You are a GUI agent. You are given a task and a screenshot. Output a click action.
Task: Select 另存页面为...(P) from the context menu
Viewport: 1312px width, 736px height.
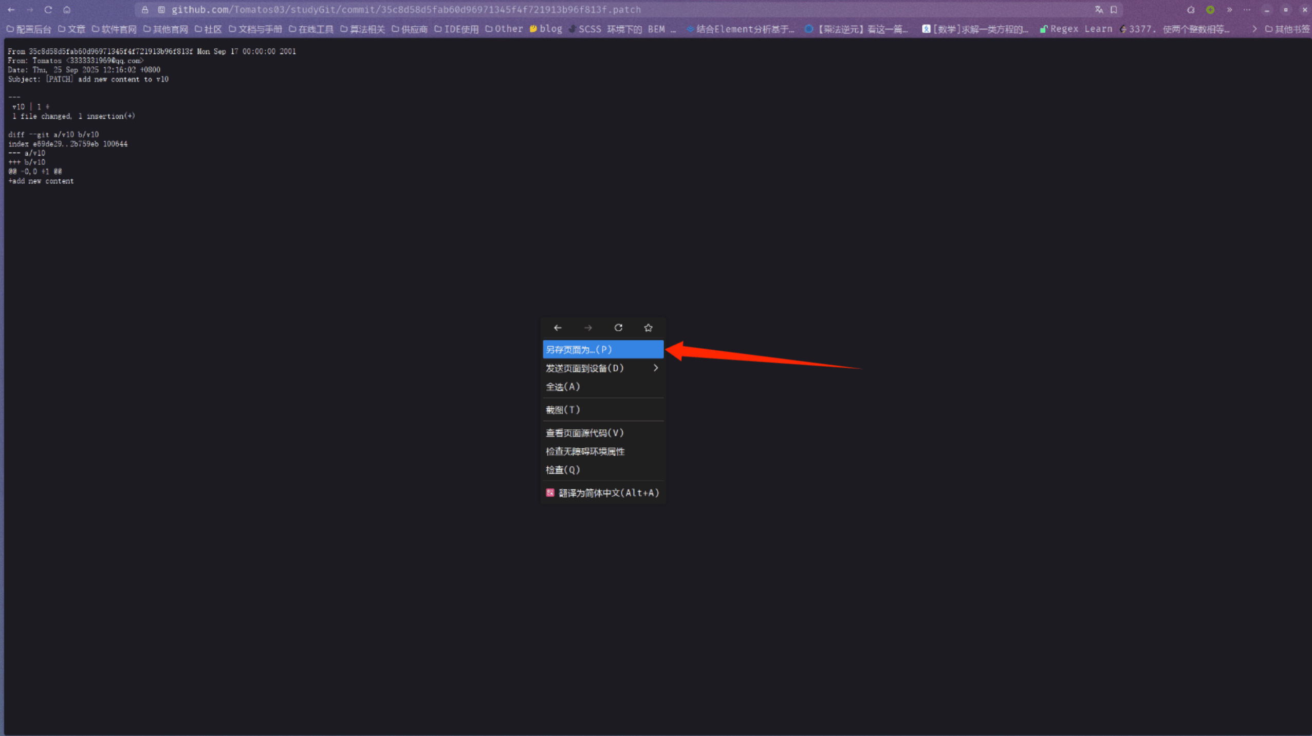(x=602, y=349)
